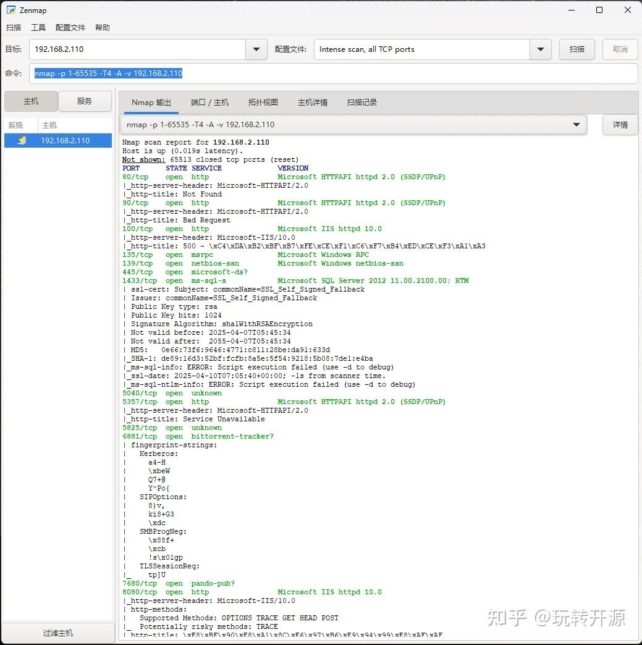Open scan details via the 详情 button

619,124
